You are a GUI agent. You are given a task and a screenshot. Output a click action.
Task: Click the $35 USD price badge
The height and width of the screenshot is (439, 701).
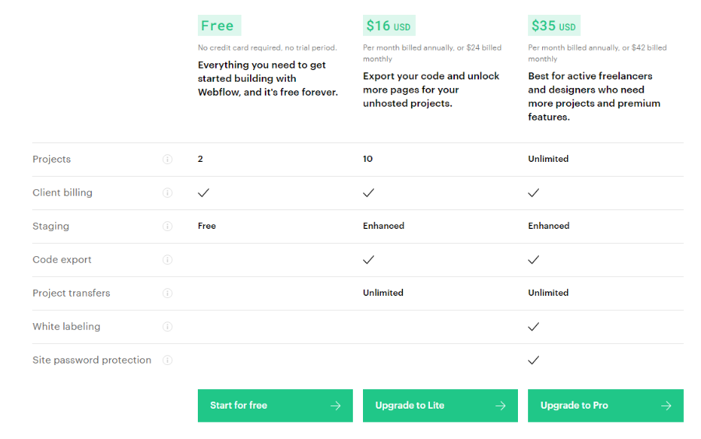554,26
